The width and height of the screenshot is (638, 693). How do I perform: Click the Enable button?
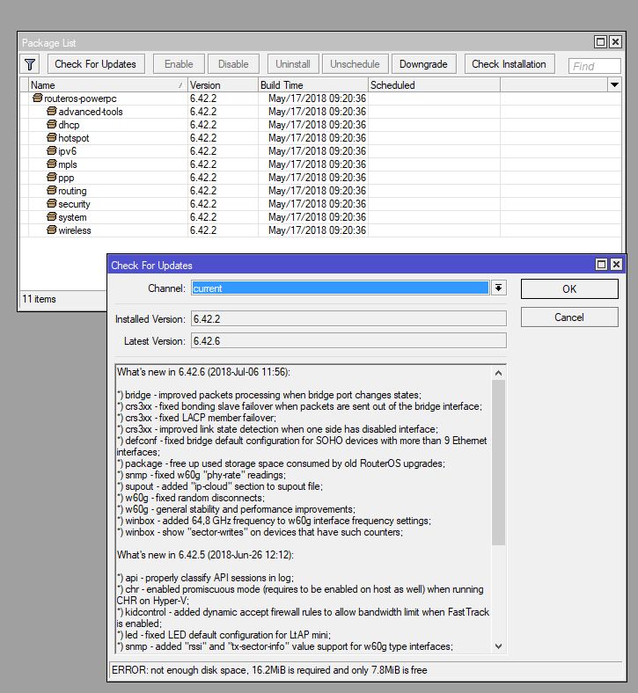click(x=179, y=64)
